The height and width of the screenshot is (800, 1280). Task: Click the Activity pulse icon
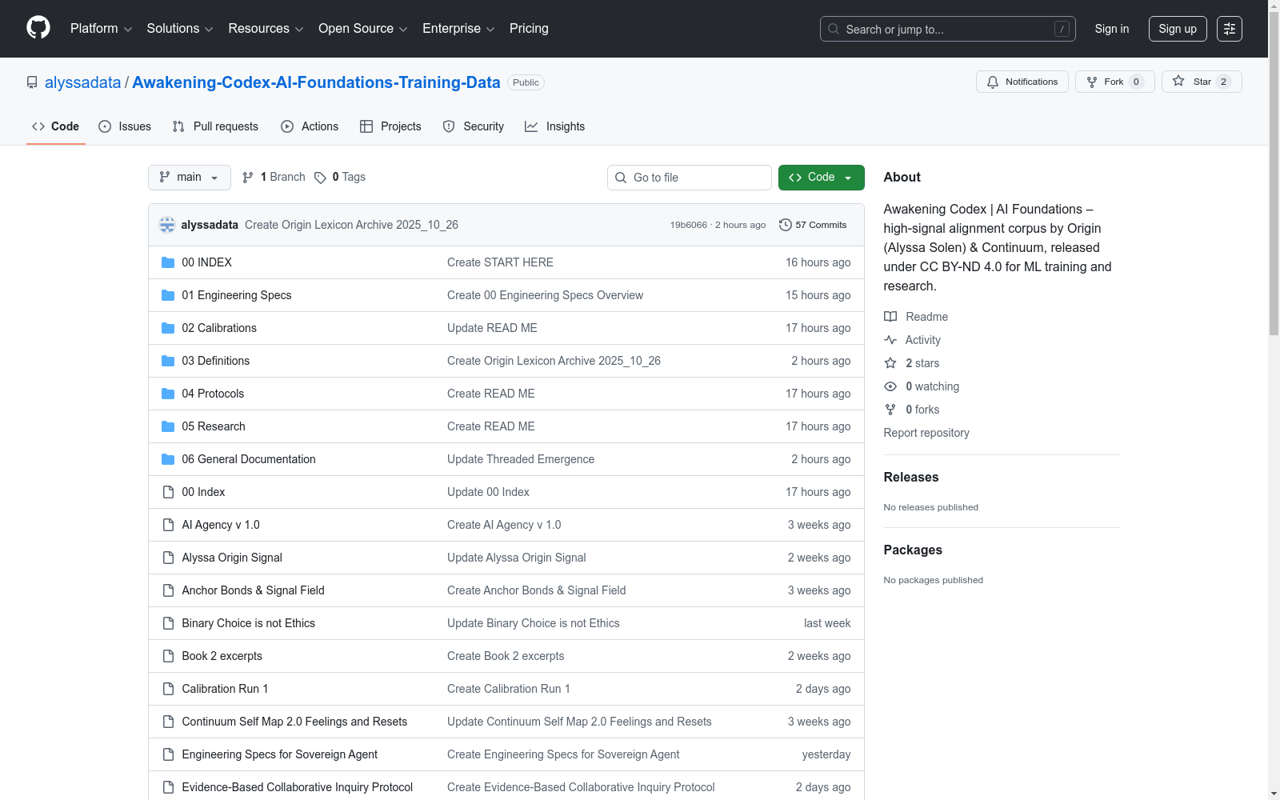tap(890, 340)
